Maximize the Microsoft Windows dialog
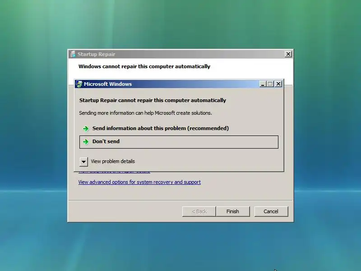The width and height of the screenshot is (361, 271). pos(270,84)
